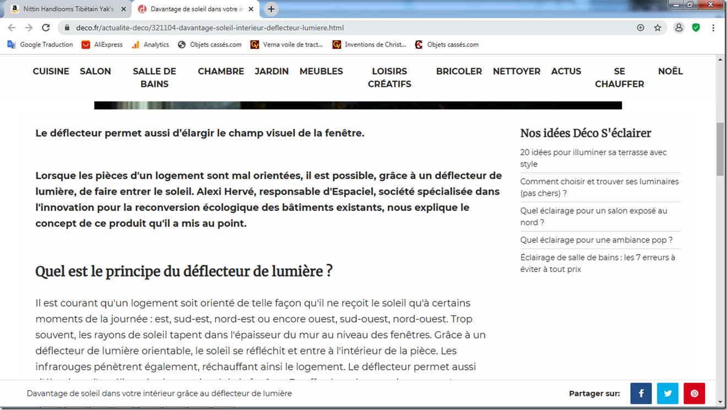Click the 'Nos idées Déco S'éclairer' heading
This screenshot has height=410, width=727.
[x=585, y=133]
